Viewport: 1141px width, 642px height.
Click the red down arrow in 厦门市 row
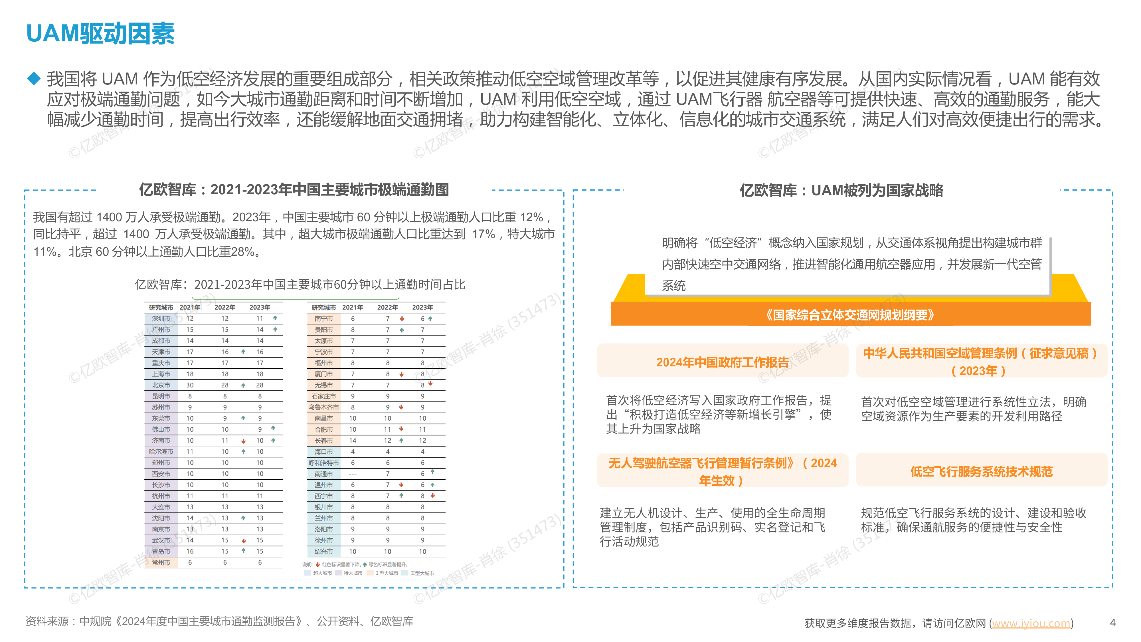tap(402, 374)
